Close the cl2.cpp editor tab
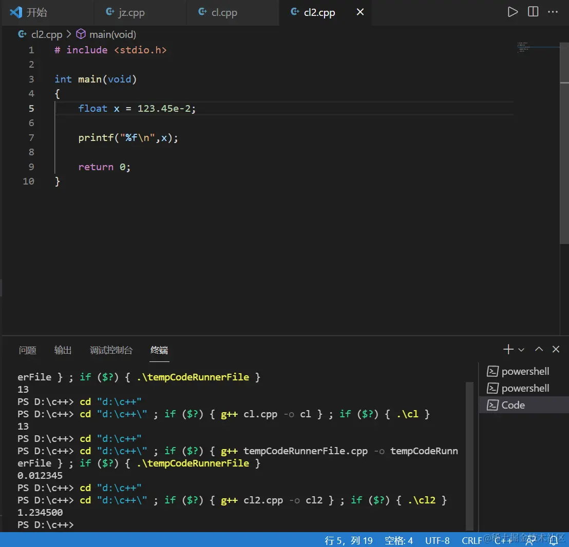569x547 pixels. click(360, 12)
